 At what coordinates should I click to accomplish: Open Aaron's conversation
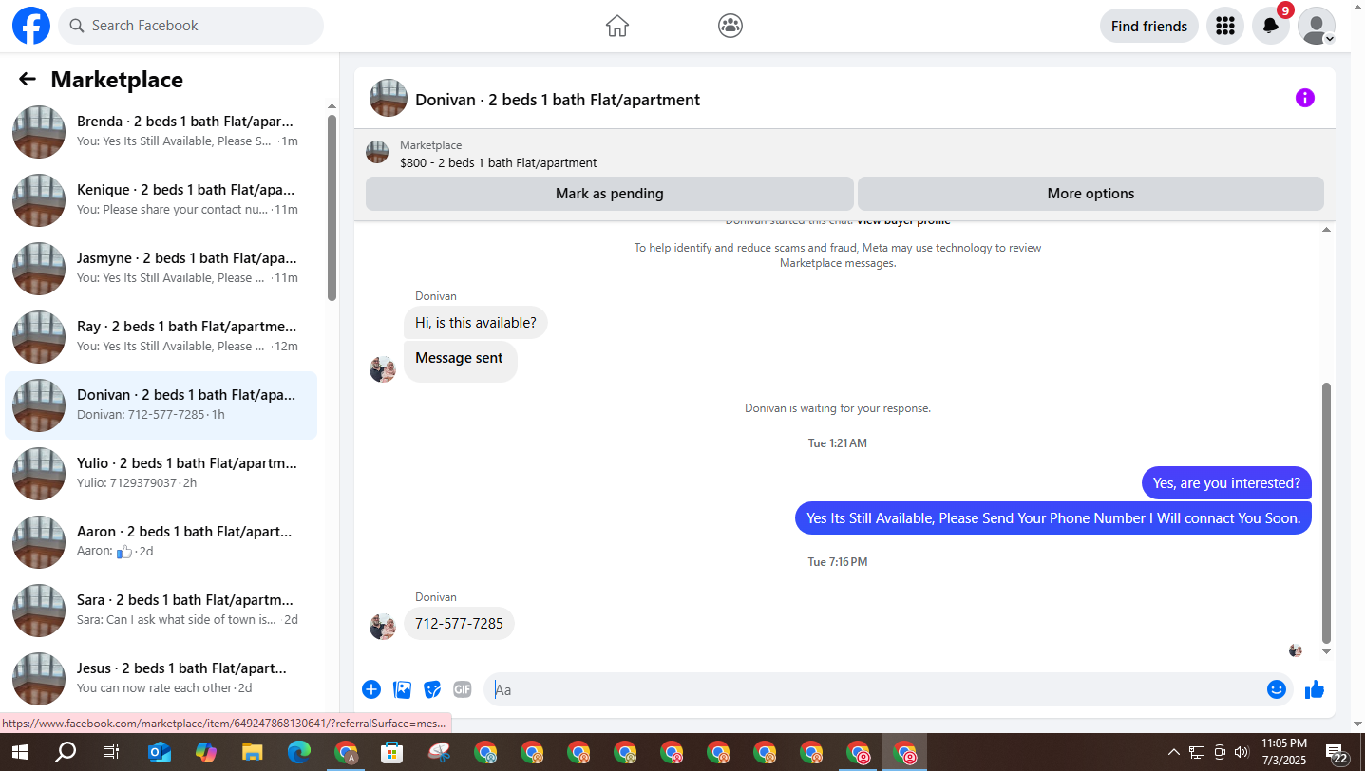coord(161,542)
